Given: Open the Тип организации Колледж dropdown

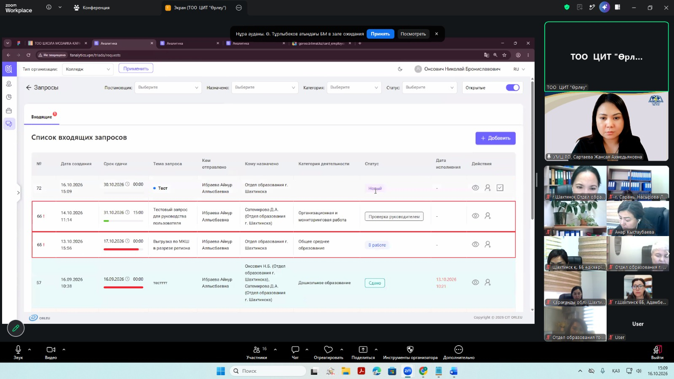Looking at the screenshot, I should (88, 69).
